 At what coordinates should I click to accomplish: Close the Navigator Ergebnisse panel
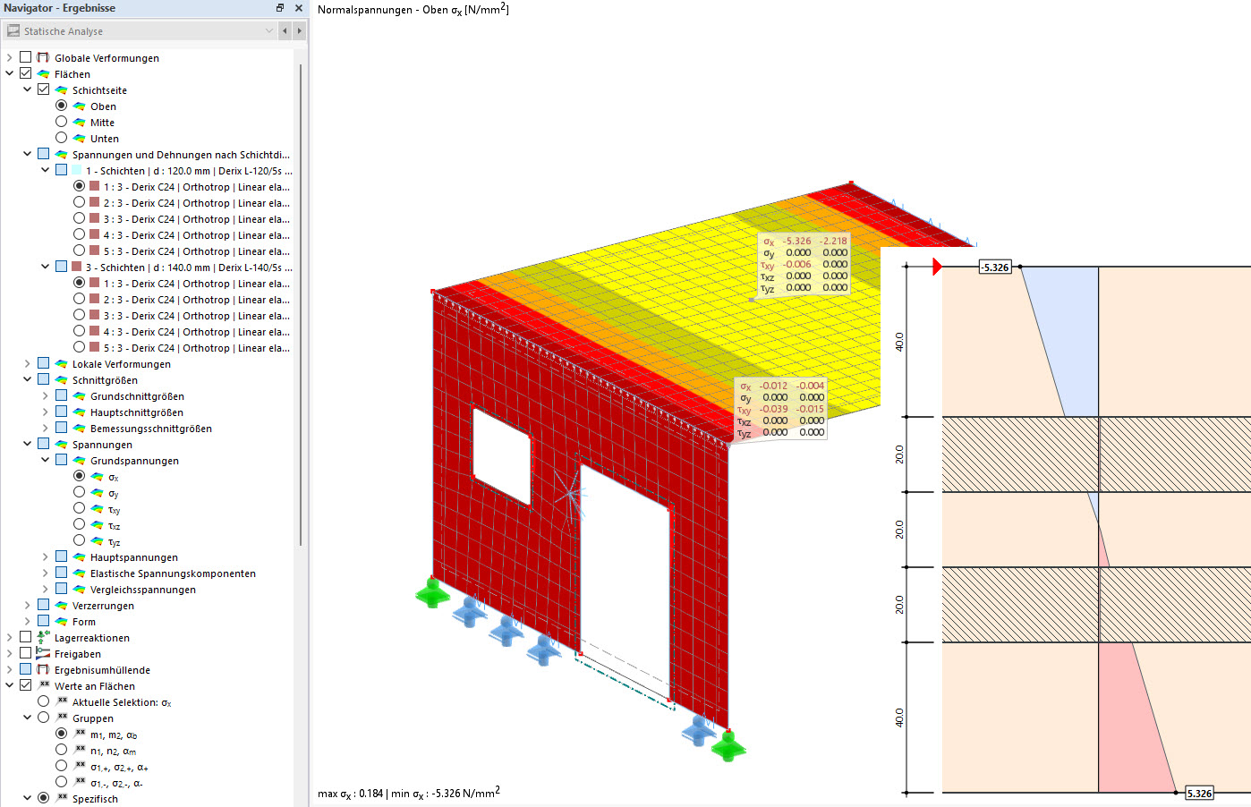pyautogui.click(x=299, y=8)
